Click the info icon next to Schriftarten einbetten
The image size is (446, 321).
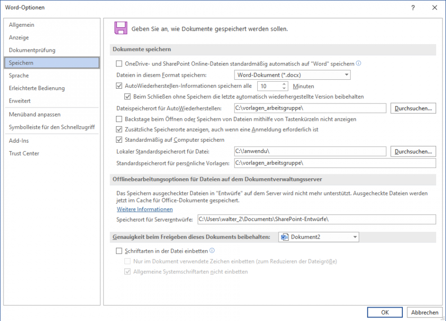coord(212,251)
